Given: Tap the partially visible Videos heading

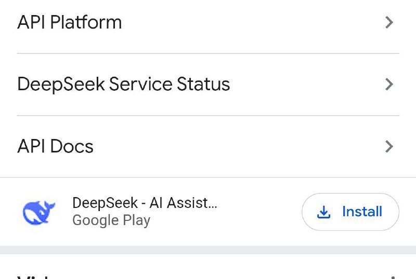Looking at the screenshot, I should tap(33, 277).
